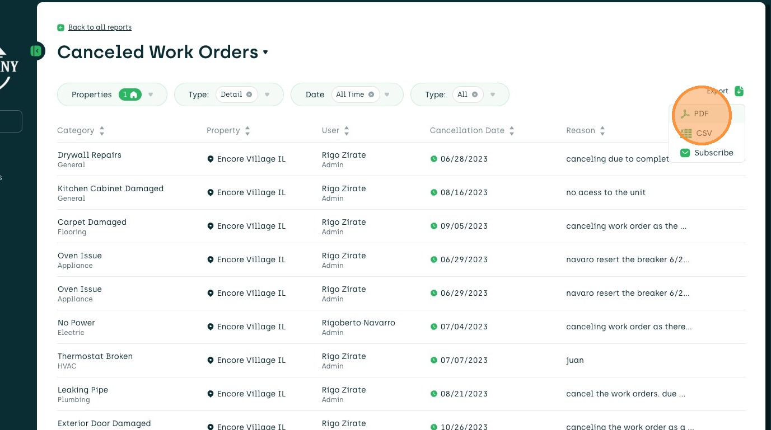The width and height of the screenshot is (771, 430).
Task: Expand the Properties filter dropdown arrow
Action: (x=151, y=94)
